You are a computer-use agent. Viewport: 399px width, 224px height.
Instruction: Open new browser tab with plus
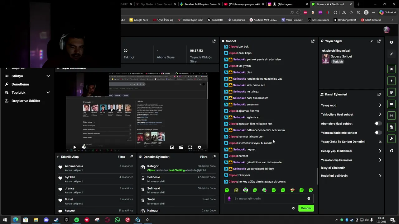click(358, 4)
